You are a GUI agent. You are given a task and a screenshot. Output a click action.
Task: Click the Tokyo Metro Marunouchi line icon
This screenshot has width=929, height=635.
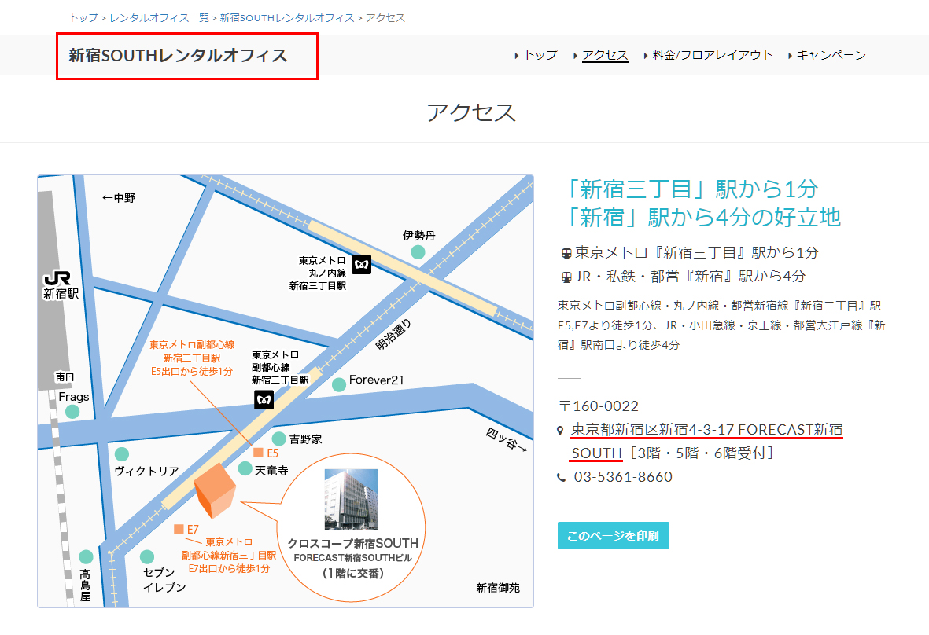[361, 264]
